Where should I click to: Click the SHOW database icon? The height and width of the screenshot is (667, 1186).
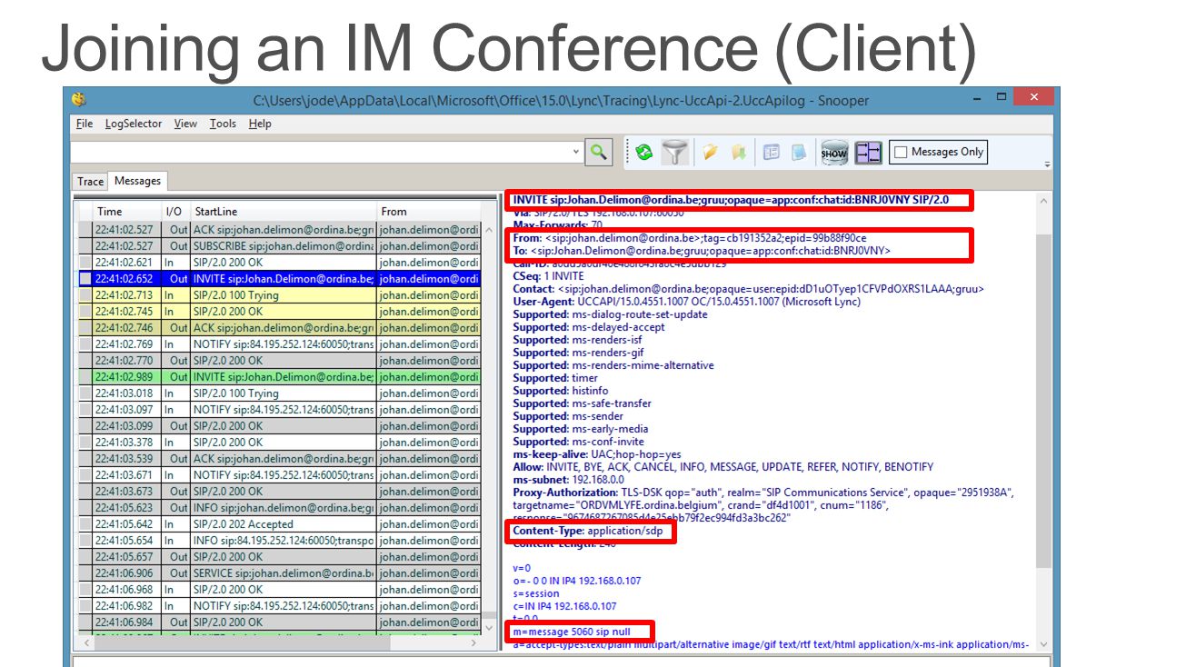coord(834,153)
